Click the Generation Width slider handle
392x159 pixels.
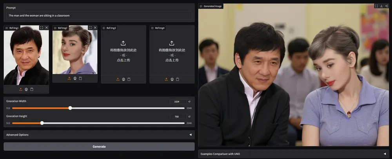[x=70, y=108]
